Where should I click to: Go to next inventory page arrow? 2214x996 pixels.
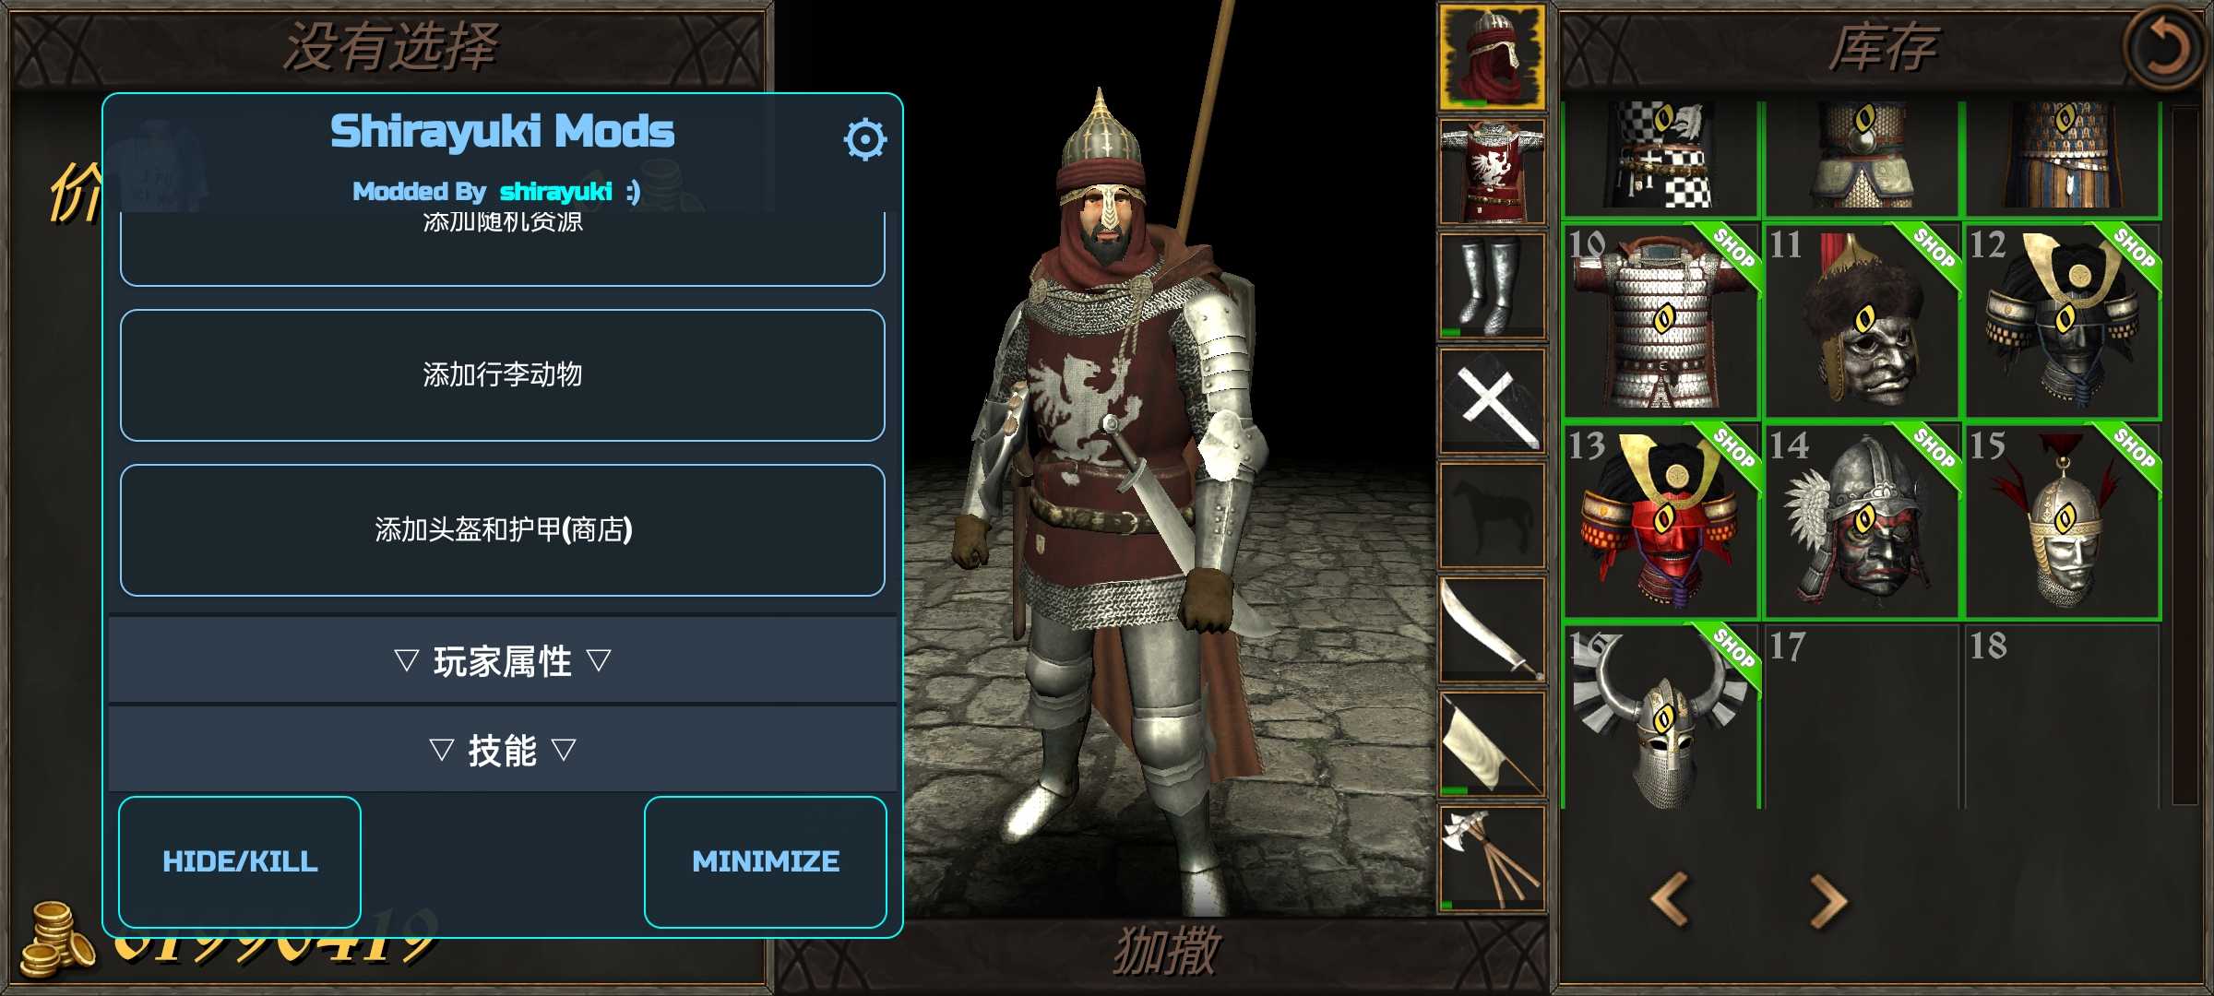tap(1827, 900)
